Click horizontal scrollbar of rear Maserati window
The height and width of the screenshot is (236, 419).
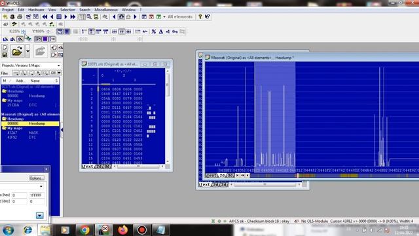point(264,184)
